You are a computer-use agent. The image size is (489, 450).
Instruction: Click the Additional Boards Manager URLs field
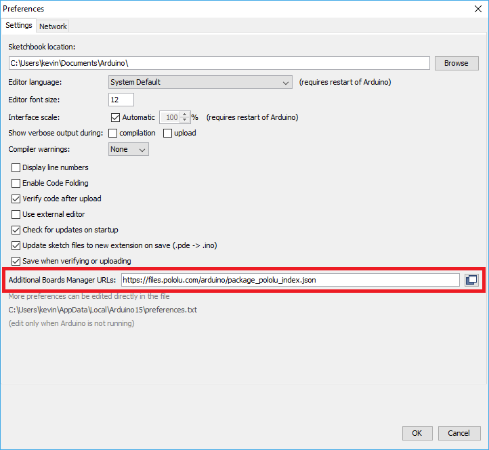coord(290,280)
